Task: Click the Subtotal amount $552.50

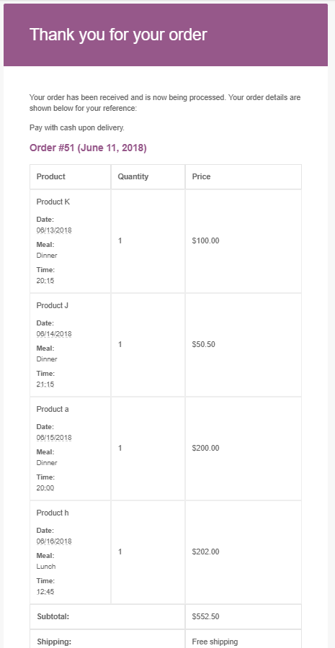Action: (x=205, y=616)
